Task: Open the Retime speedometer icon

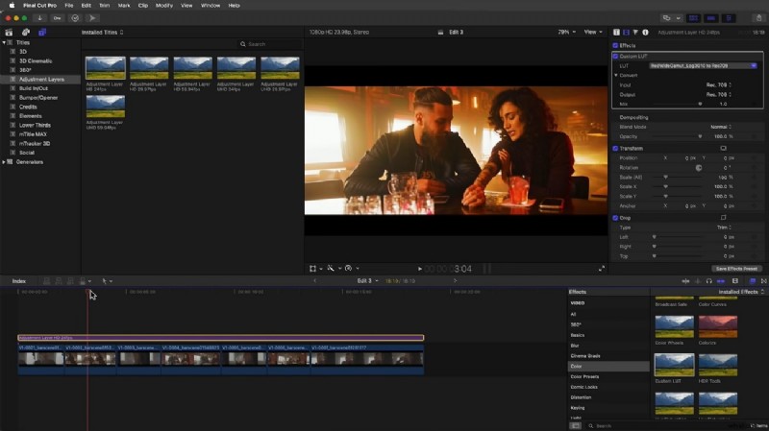Action: 348,269
